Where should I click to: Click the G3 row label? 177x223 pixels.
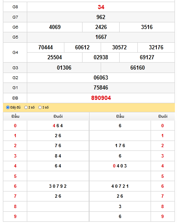[15, 68]
